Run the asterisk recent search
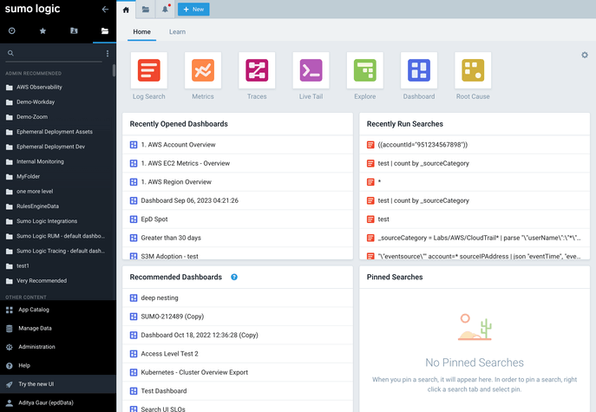This screenshot has height=412, width=596. click(475, 182)
